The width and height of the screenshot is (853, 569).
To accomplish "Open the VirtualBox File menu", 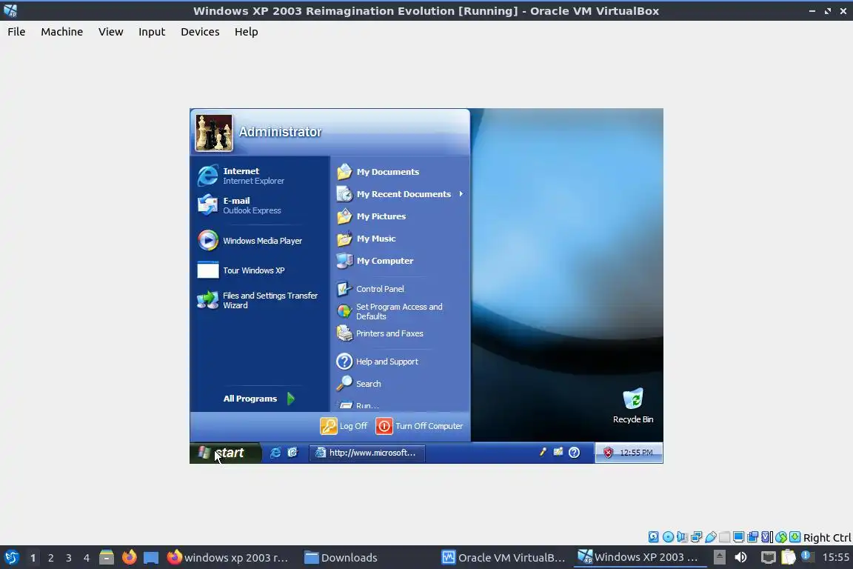I will coord(16,32).
